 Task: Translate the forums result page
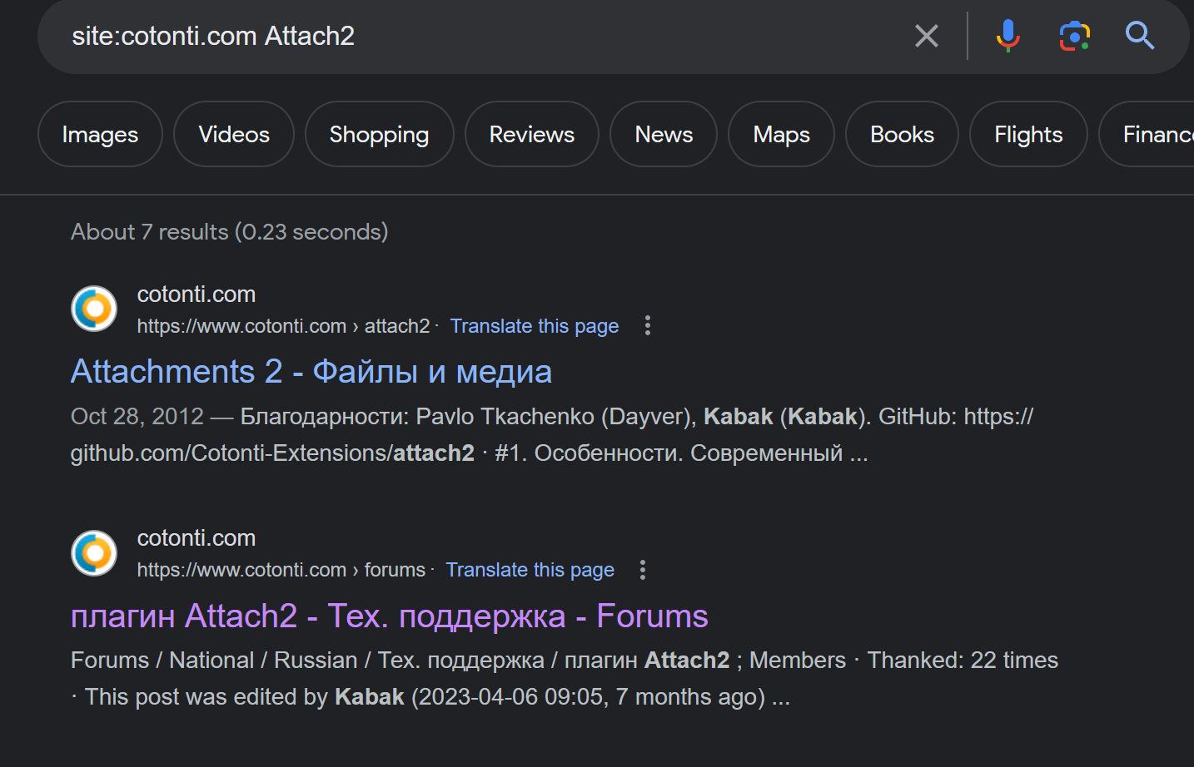coord(530,570)
